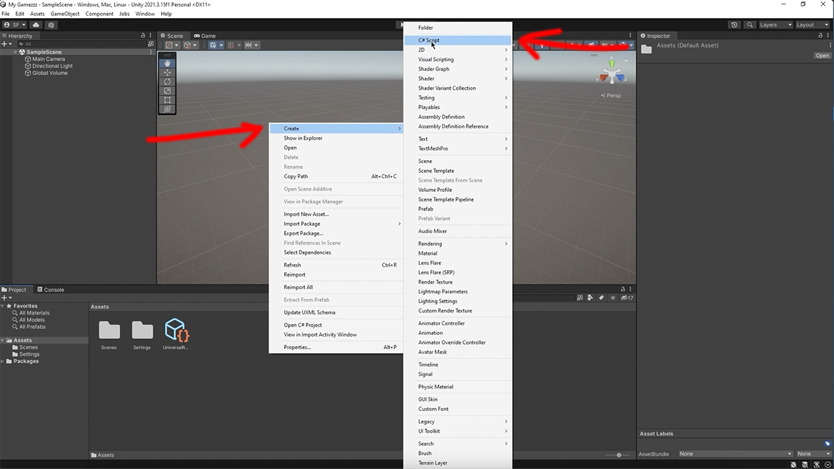Click the Project icon size slider
The height and width of the screenshot is (469, 834).
pos(618,455)
